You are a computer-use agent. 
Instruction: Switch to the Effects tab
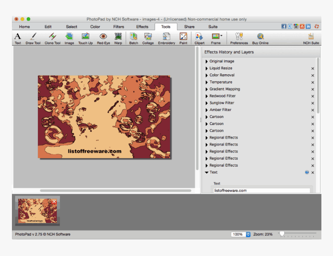pyautogui.click(x=142, y=27)
